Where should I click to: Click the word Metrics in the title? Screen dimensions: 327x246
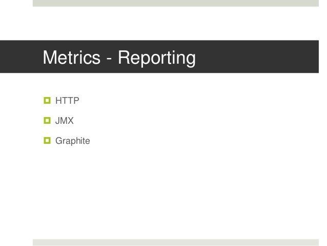click(72, 58)
